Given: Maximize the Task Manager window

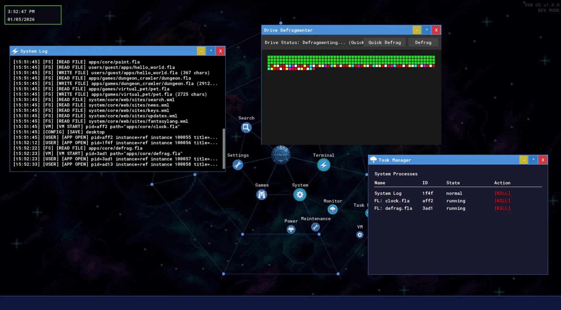Looking at the screenshot, I should [x=533, y=160].
